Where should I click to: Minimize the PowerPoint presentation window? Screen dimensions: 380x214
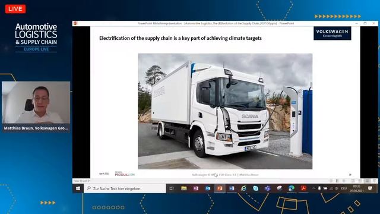point(356,23)
